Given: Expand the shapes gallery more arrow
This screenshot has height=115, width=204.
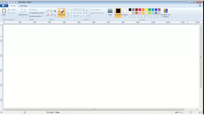Looking at the screenshot, I should click(89, 16).
